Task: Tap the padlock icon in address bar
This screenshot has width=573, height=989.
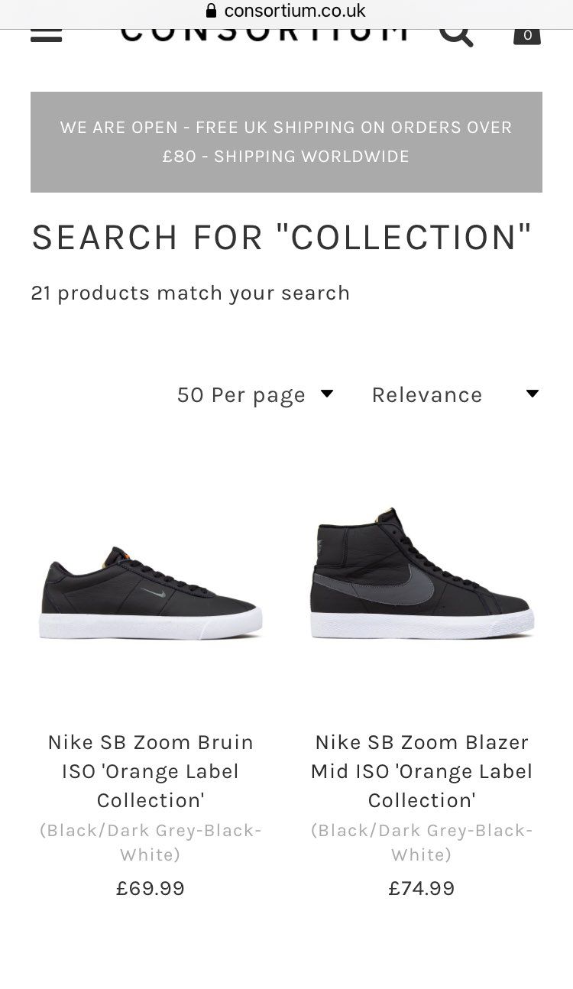Action: 212,11
